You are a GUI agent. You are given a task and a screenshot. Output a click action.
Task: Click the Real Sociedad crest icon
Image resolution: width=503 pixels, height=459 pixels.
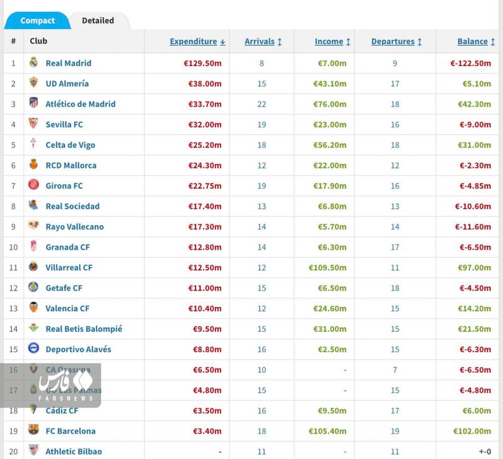[33, 206]
